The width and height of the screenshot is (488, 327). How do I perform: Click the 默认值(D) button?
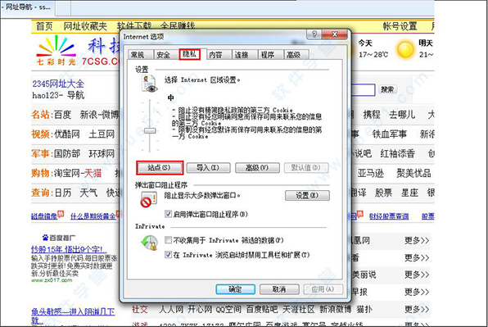(x=306, y=168)
